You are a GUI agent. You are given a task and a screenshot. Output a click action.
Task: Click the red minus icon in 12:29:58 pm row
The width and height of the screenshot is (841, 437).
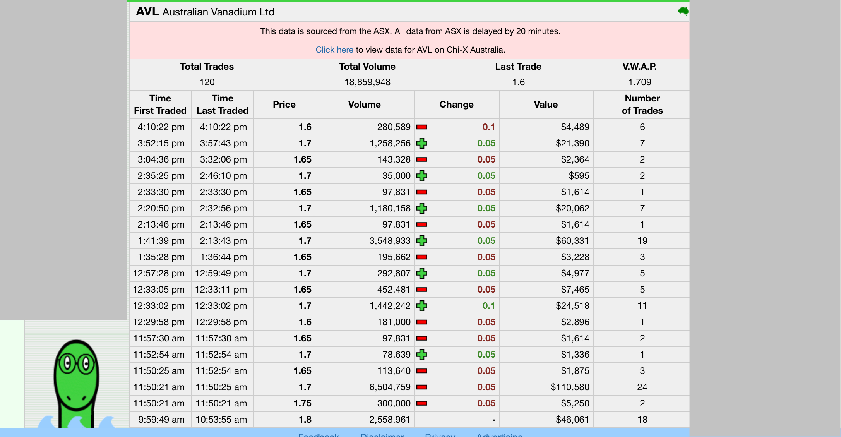(422, 322)
